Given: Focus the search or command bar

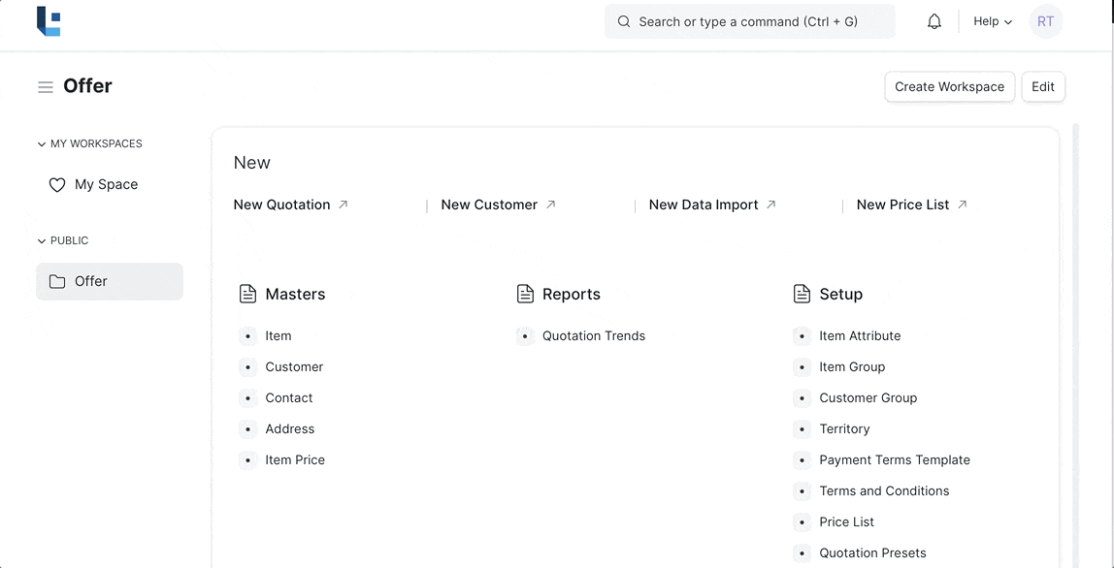Looking at the screenshot, I should point(749,21).
